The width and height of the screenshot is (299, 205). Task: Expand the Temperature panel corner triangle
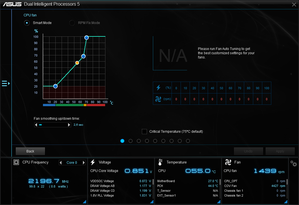pyautogui.click(x=219, y=202)
